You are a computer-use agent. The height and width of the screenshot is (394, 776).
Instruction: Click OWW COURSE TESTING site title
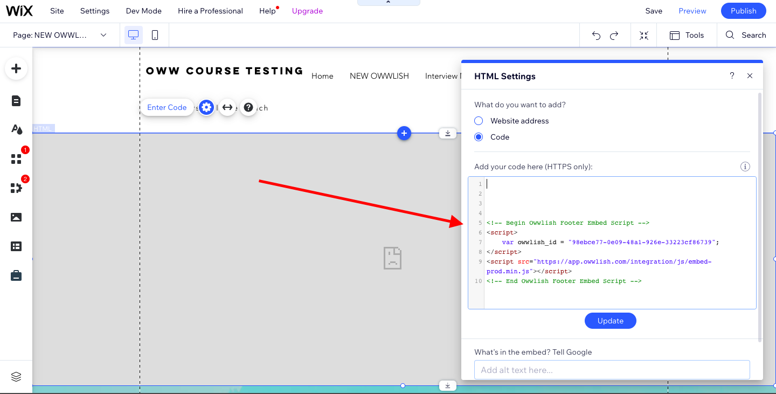coord(225,71)
